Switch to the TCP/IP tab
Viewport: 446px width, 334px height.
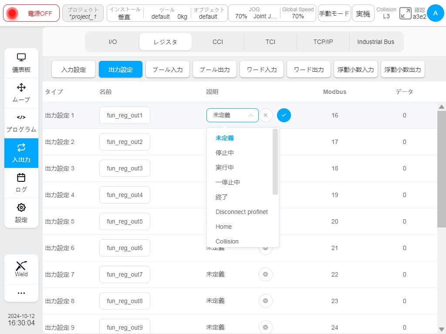point(323,42)
